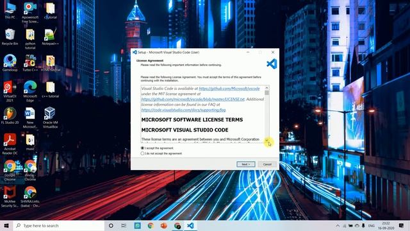Screen dimensions: 410x231
Task: Select 'I do not accept the agreement' option
Action: 161,153
